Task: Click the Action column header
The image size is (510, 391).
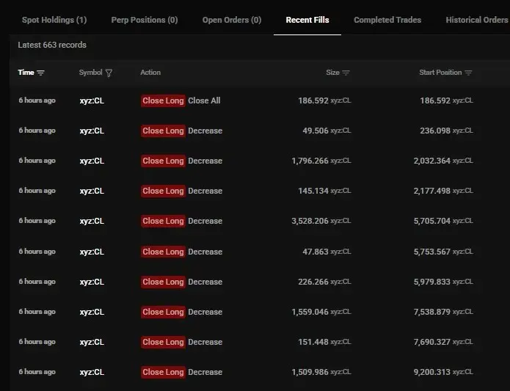Action: (x=150, y=73)
